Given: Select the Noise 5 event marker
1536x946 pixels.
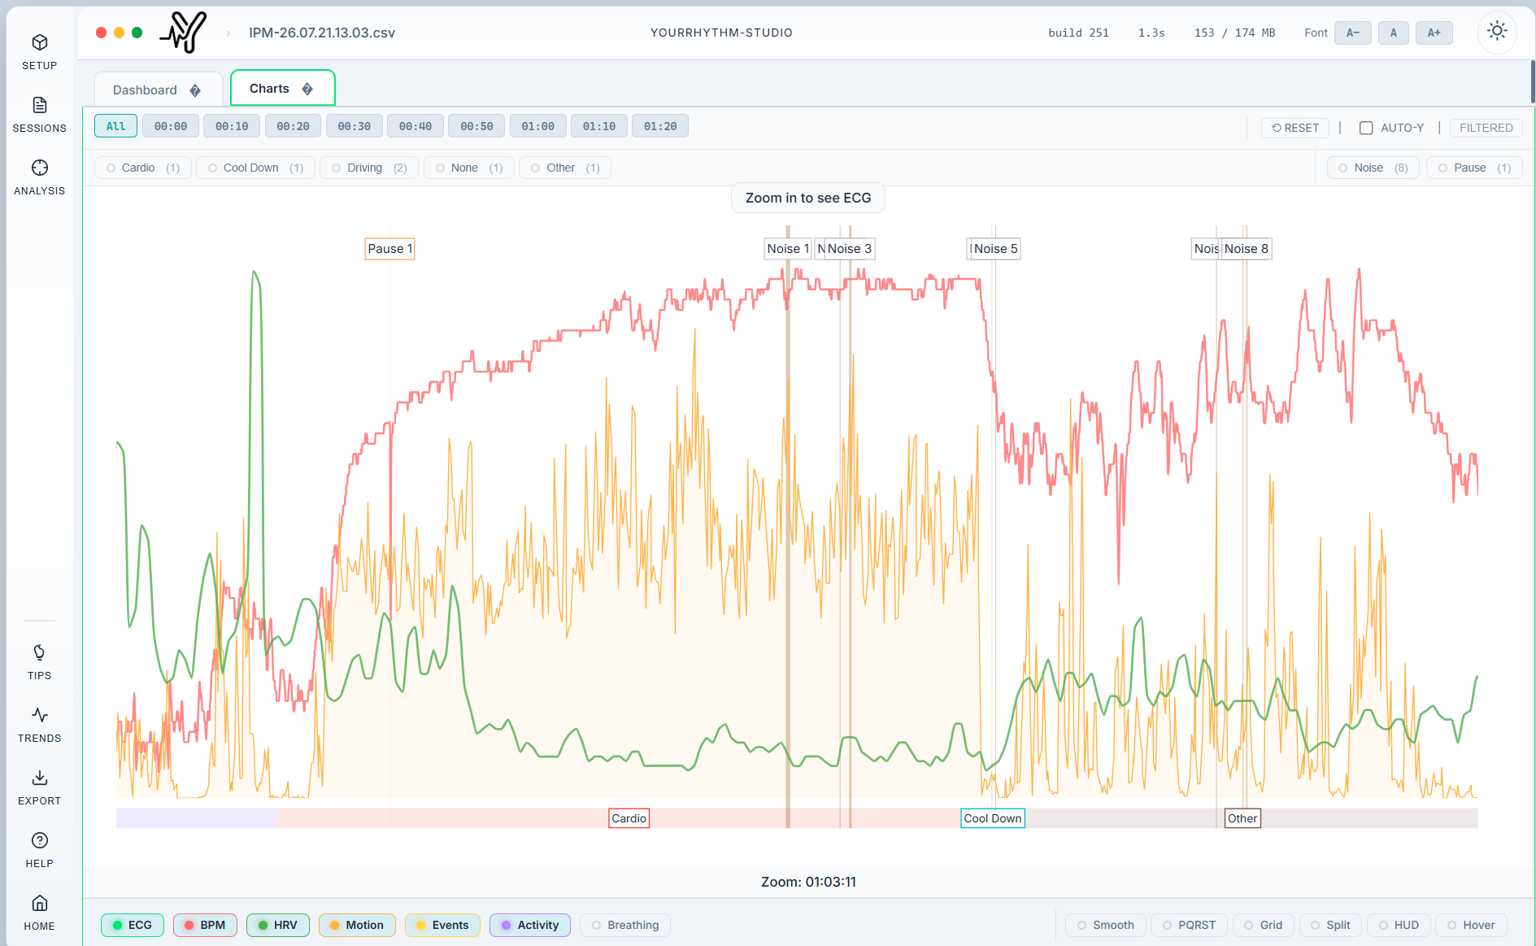Looking at the screenshot, I should tap(995, 249).
